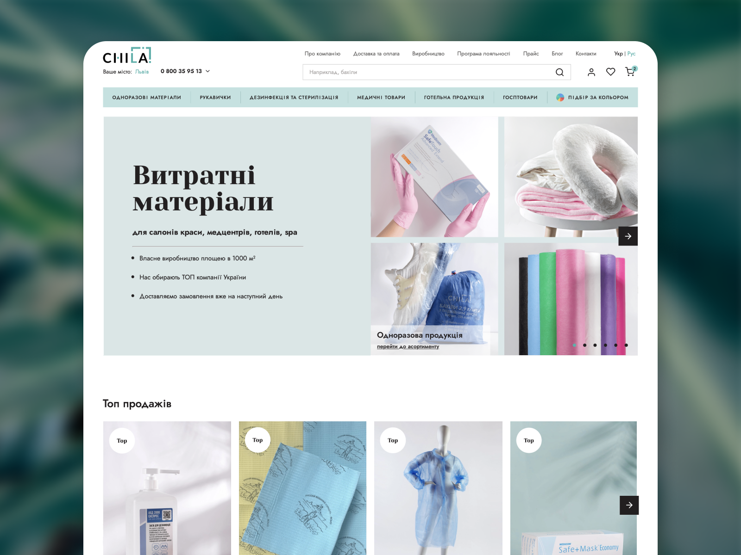Open the wishlist heart icon
Viewport: 741px width, 555px height.
click(x=611, y=72)
